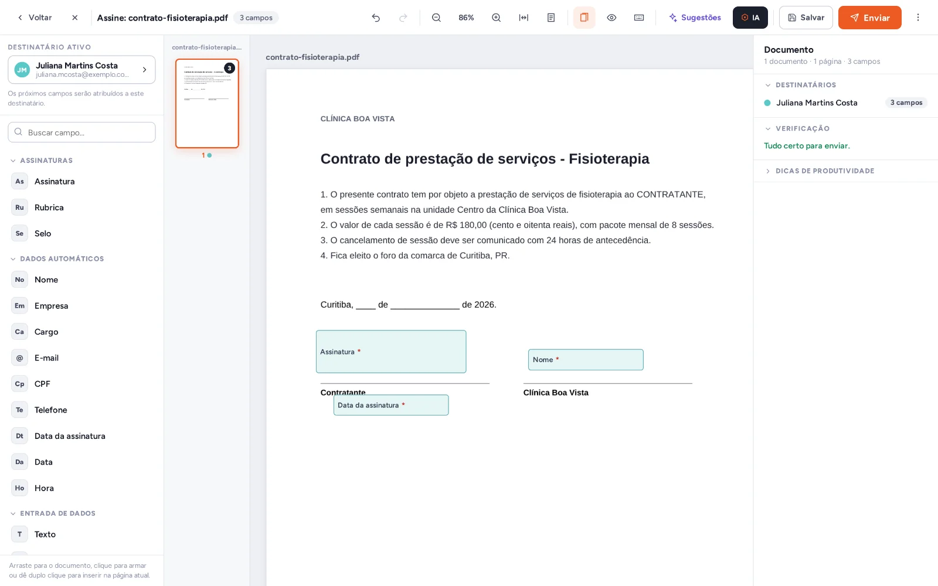
Task: Select the Nome field in the sidebar
Action: (x=81, y=280)
